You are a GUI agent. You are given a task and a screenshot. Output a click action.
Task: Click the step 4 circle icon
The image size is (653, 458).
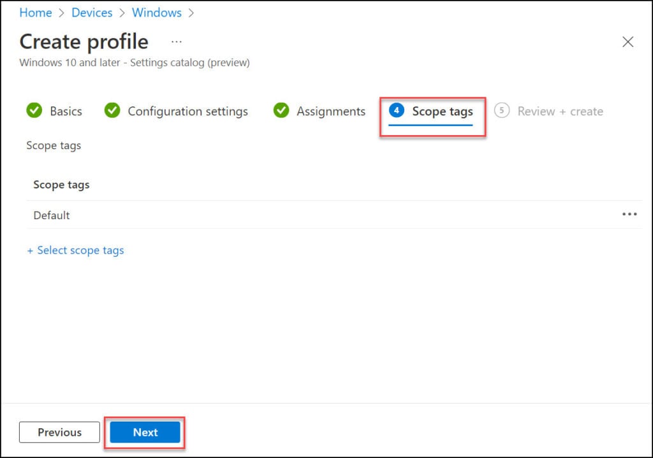click(397, 110)
